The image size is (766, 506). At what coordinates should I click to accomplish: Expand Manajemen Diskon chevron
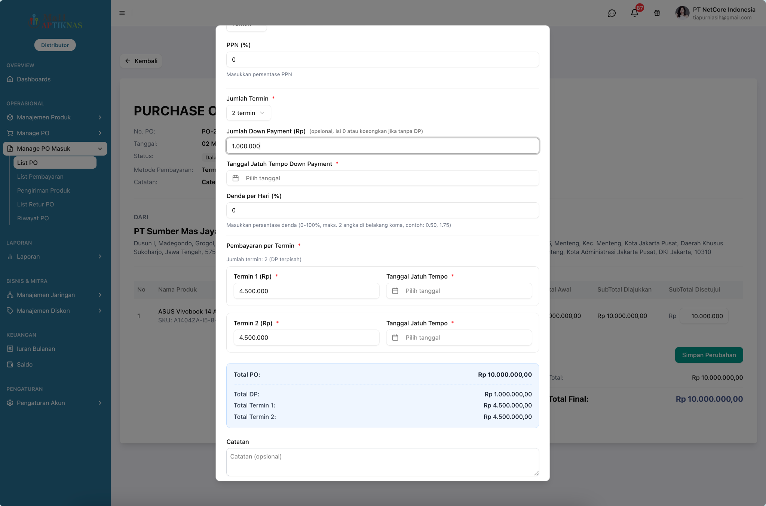click(x=100, y=311)
